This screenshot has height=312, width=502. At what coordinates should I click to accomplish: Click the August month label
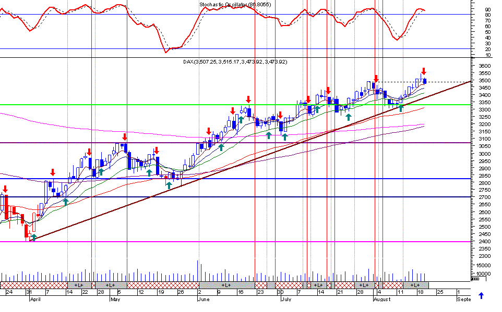pos(383,299)
